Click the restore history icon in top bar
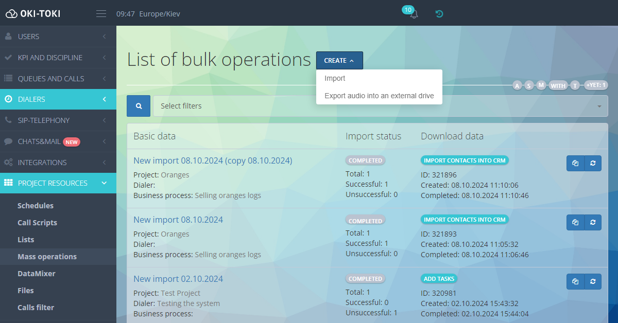The width and height of the screenshot is (618, 323). tap(439, 14)
